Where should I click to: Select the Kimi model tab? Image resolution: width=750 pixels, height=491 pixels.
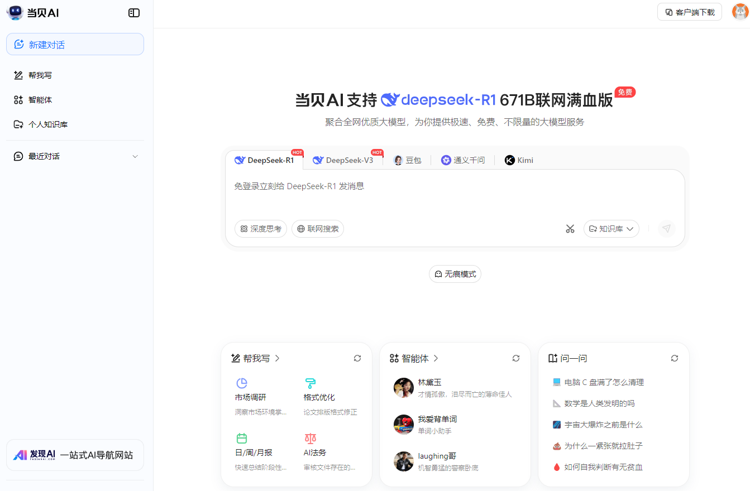(x=519, y=160)
